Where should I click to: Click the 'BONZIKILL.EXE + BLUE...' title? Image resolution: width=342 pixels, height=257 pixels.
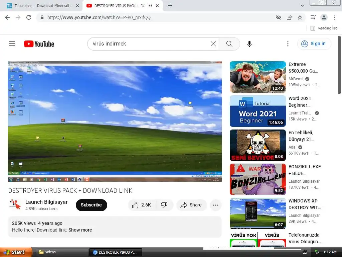pyautogui.click(x=305, y=170)
